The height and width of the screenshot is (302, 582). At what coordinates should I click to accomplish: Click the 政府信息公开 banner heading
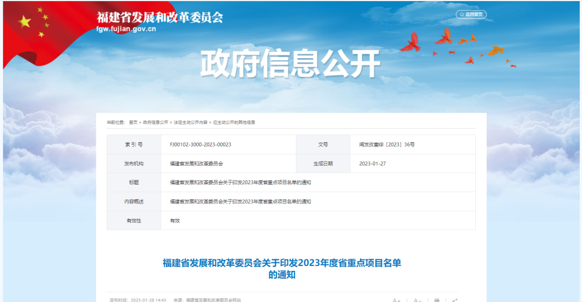point(290,64)
